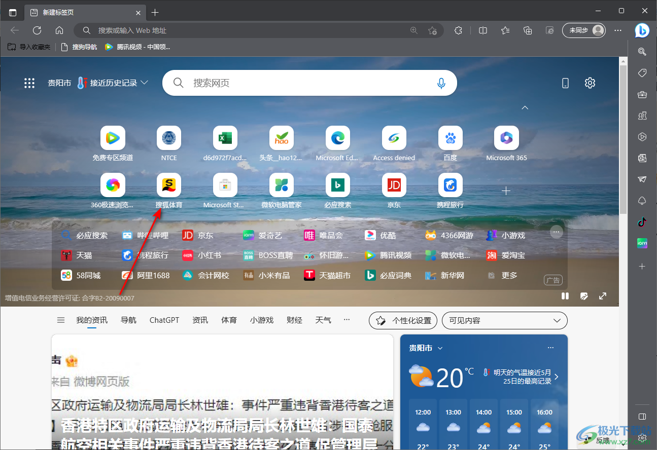Open the Extensions puzzle icon

pyautogui.click(x=458, y=30)
